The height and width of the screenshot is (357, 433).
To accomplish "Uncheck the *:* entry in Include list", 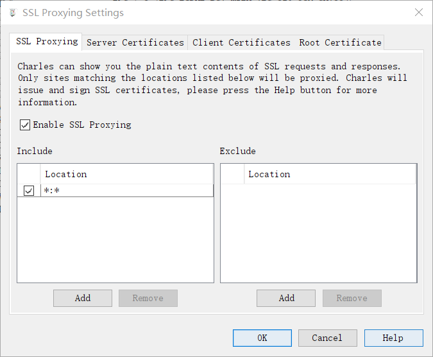I will pos(28,191).
